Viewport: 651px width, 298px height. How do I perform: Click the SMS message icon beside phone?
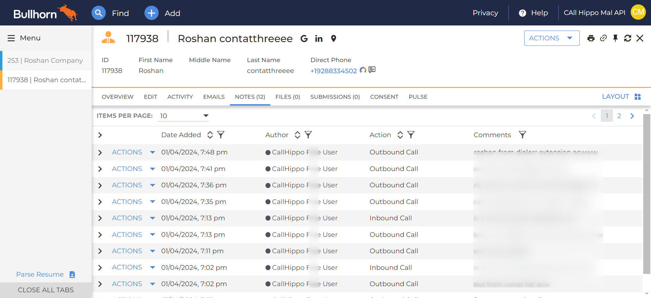click(x=372, y=70)
